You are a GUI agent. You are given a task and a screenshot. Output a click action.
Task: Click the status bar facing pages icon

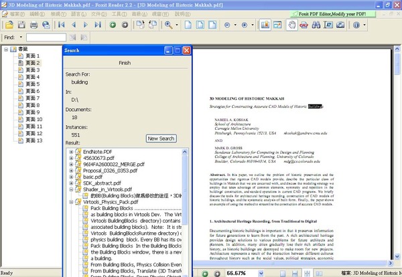pos(319,274)
